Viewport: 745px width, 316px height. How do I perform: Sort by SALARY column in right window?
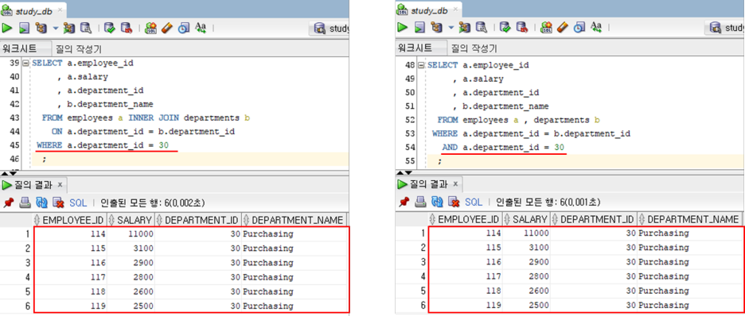526,219
